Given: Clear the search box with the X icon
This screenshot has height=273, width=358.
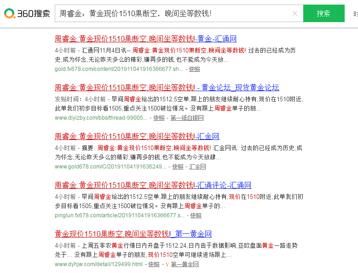Looking at the screenshot, I should (295, 13).
